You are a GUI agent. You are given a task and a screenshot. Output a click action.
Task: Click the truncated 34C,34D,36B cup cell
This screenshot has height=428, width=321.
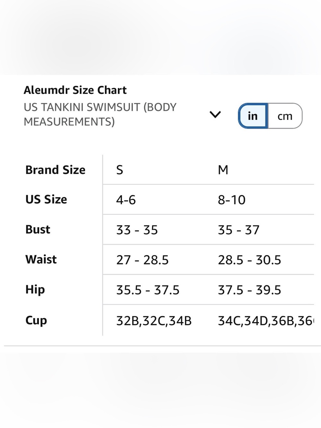(266, 321)
